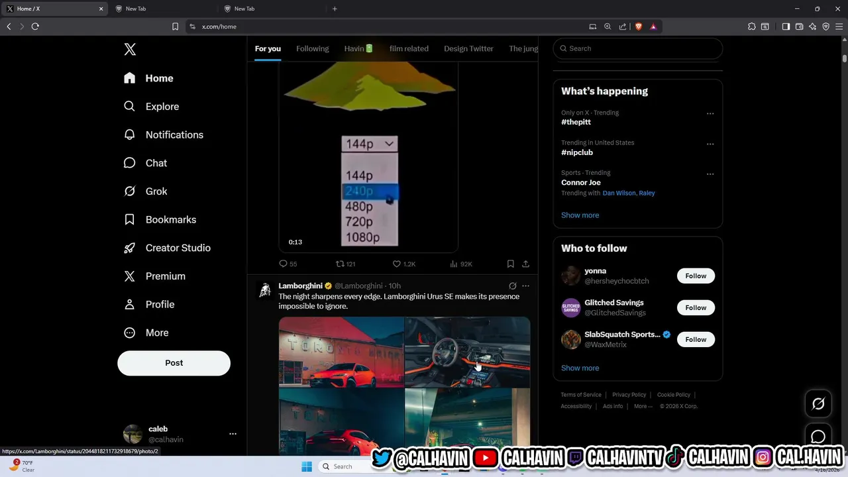The height and width of the screenshot is (477, 848).
Task: Click the share page icon in address bar
Action: click(623, 26)
